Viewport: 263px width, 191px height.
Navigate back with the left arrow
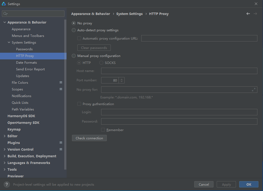pyautogui.click(x=248, y=14)
